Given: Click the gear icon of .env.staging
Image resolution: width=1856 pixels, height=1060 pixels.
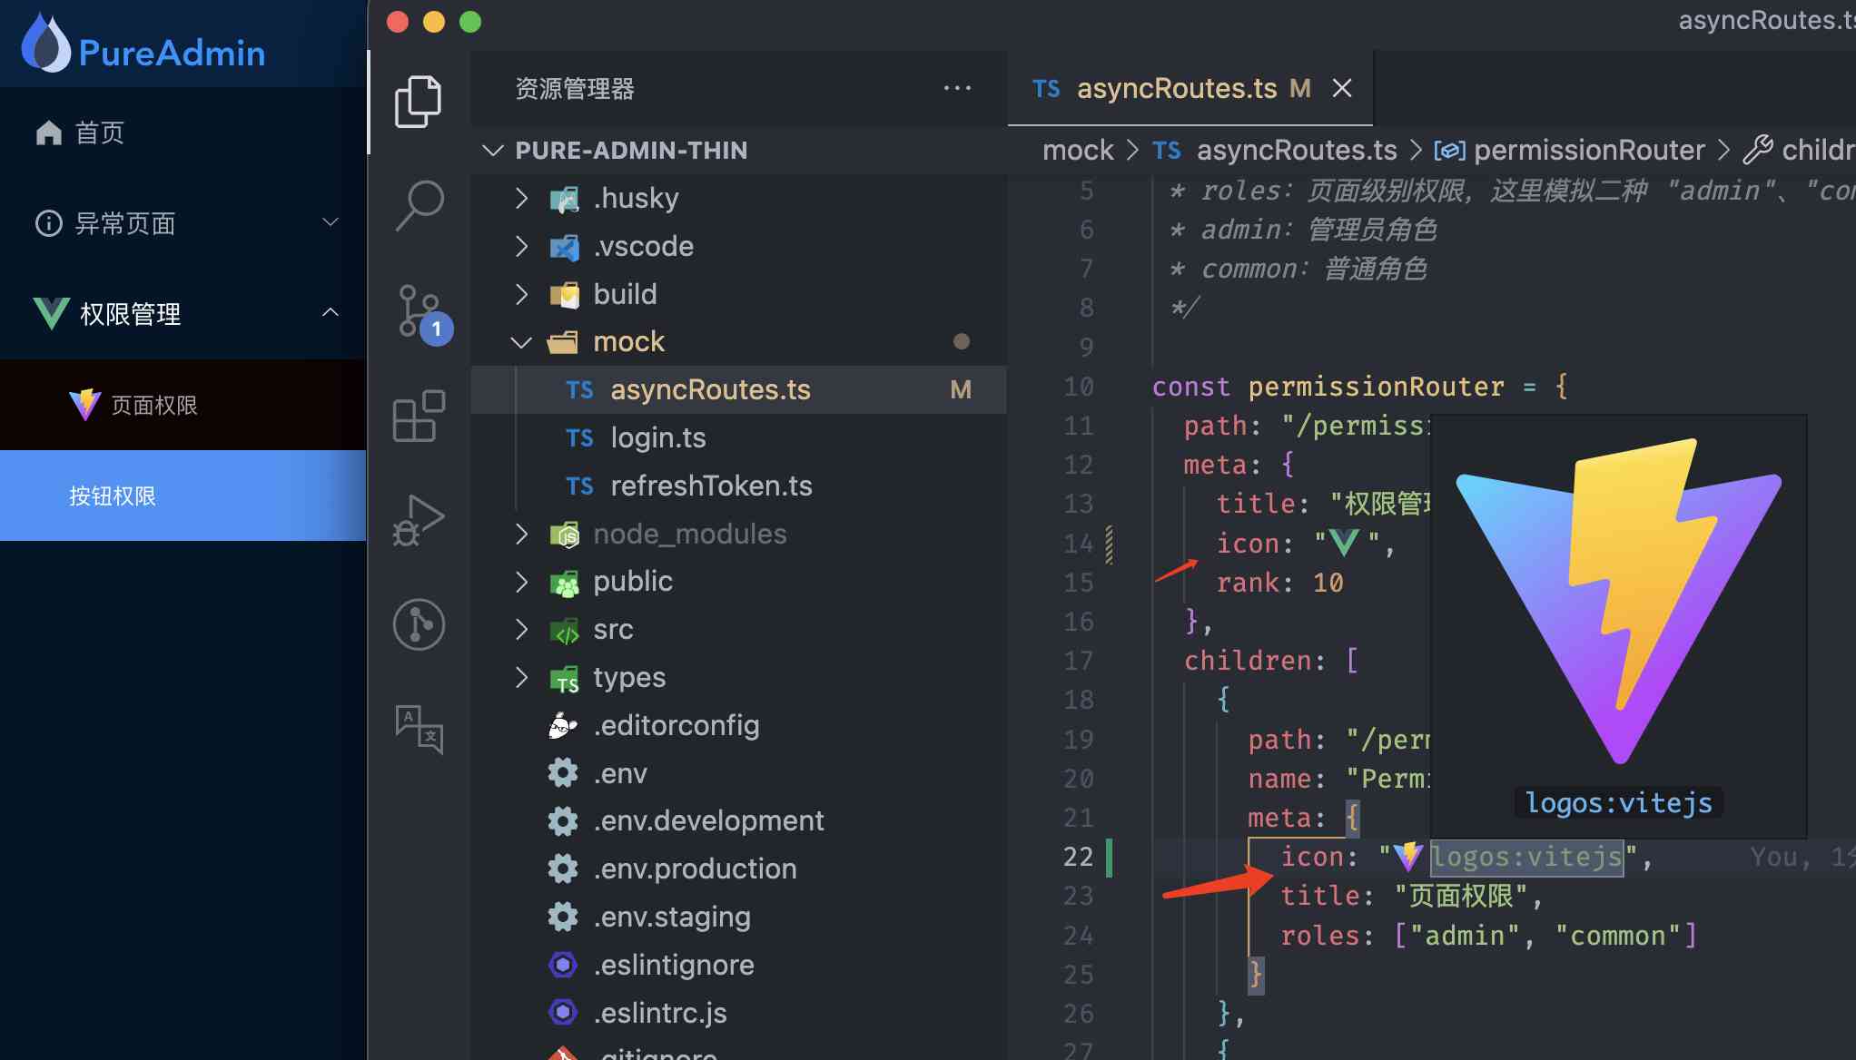Looking at the screenshot, I should (563, 917).
